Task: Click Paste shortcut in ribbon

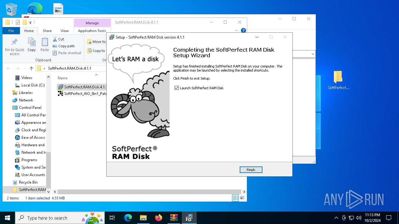Action: coord(67,53)
